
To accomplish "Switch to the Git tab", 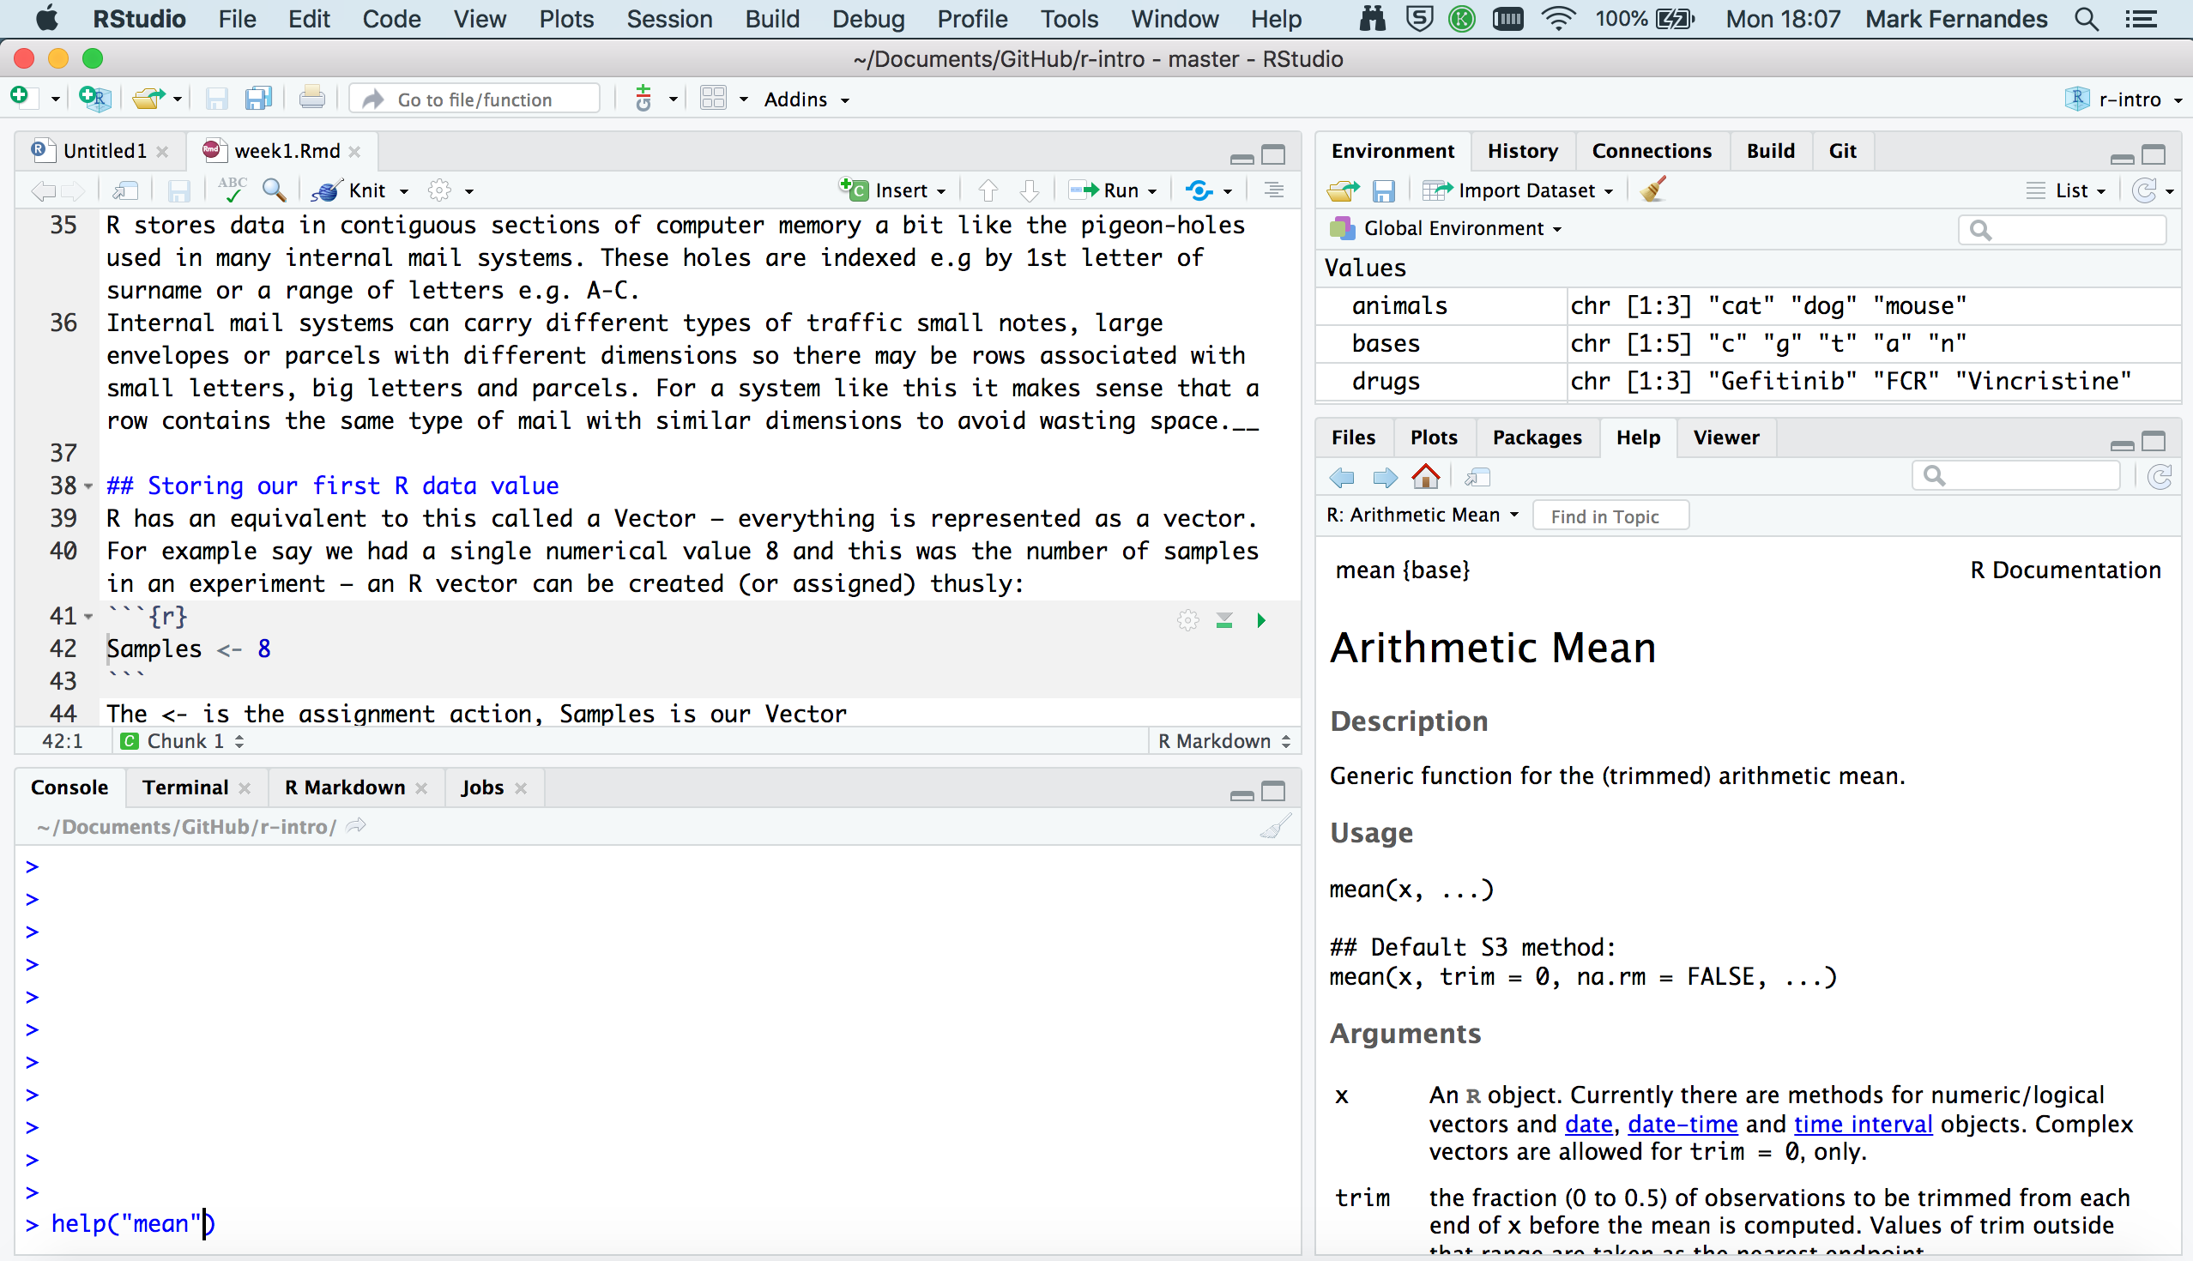I will click(x=1842, y=151).
